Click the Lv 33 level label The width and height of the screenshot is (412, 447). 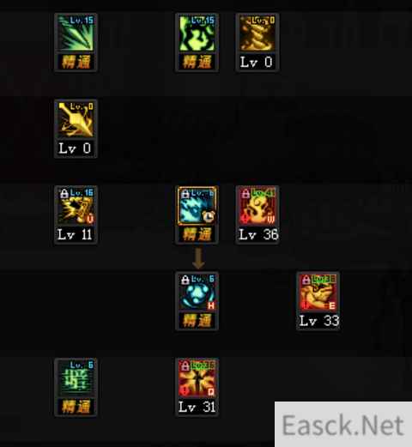point(318,321)
